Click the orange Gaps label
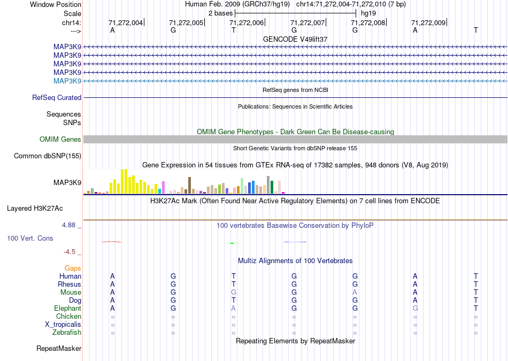508x361 pixels. click(x=73, y=268)
